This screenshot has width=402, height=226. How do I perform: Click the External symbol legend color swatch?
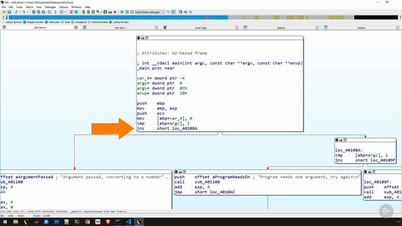pos(89,23)
